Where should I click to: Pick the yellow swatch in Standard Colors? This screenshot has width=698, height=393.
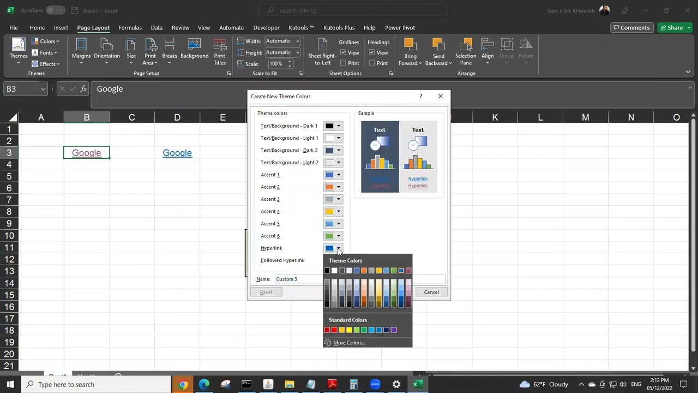pos(349,330)
